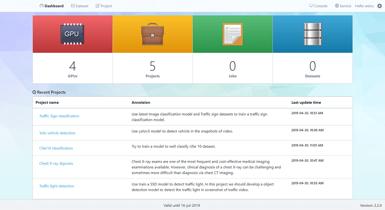
Task: Click timestamp 2019-04-30, 10:49 AM
Action: click(x=307, y=130)
